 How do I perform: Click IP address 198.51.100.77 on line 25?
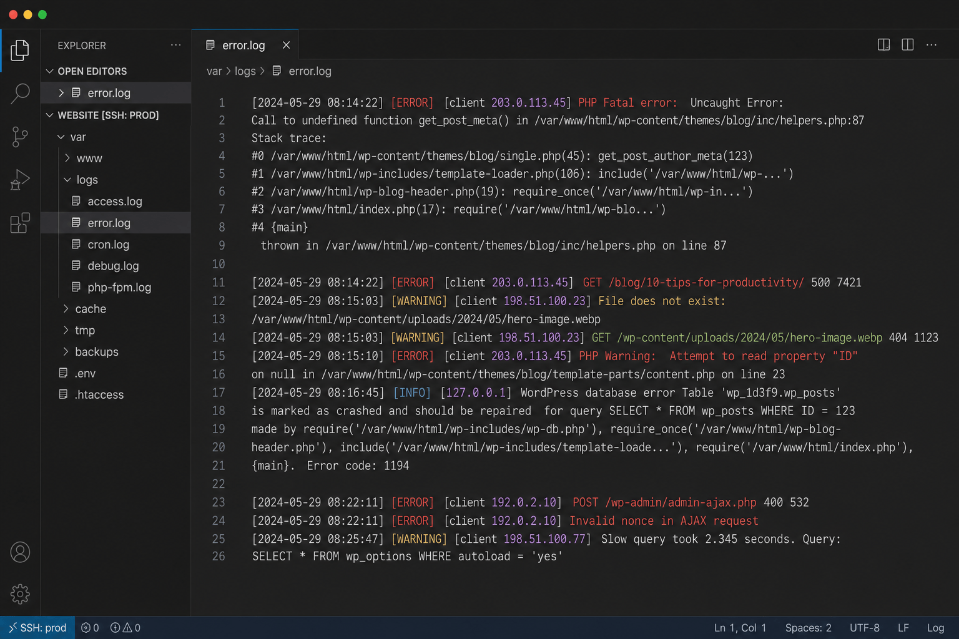point(544,539)
